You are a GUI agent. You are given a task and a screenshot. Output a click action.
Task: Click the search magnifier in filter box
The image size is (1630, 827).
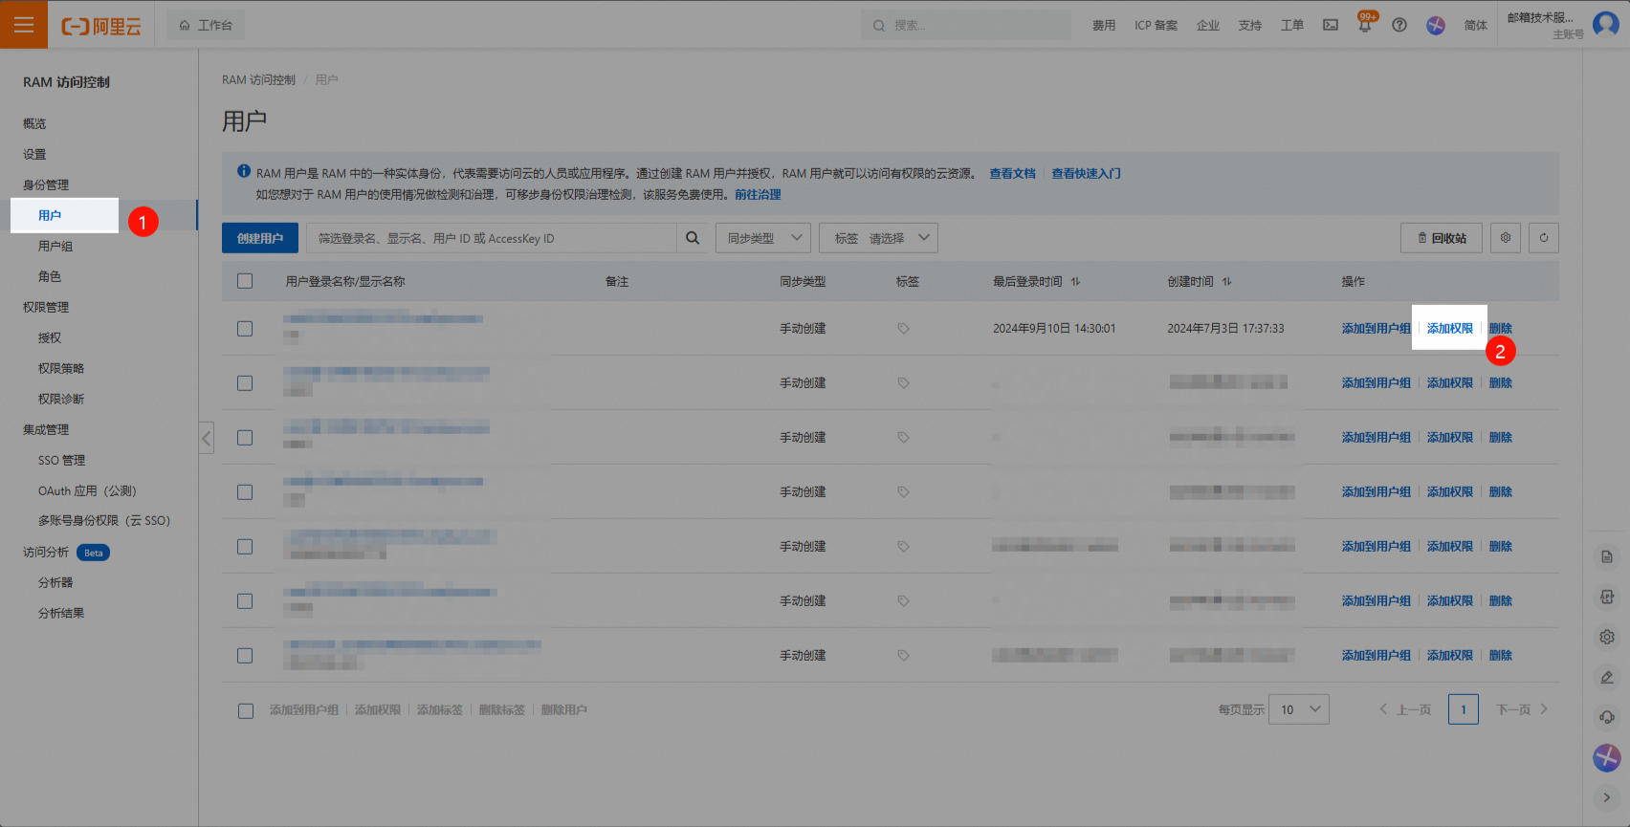[x=693, y=238]
